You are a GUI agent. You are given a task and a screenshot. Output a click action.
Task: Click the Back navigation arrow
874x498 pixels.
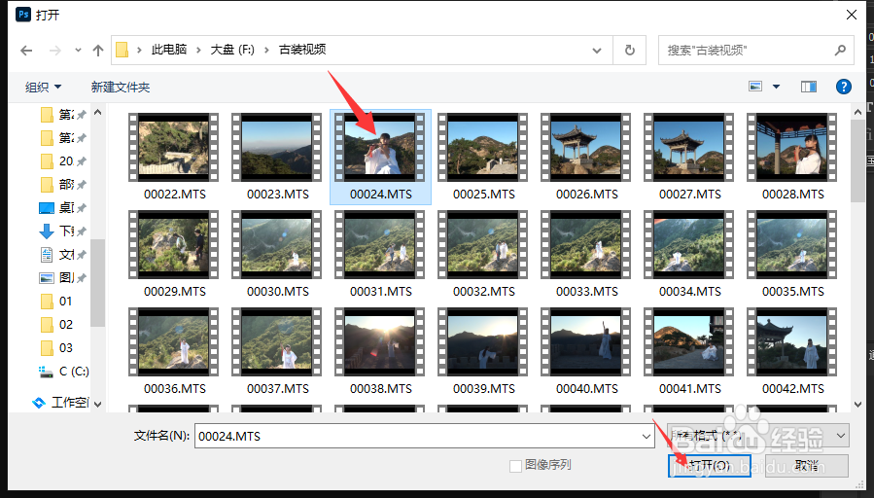(x=26, y=51)
